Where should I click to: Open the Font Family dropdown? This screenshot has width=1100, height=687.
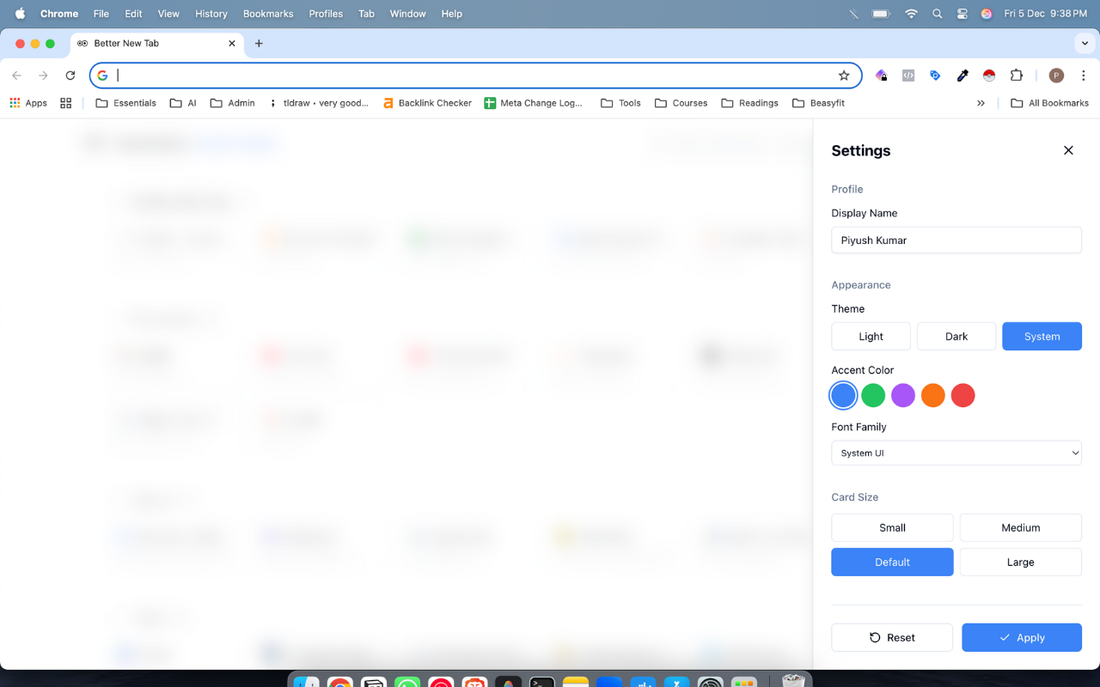956,453
